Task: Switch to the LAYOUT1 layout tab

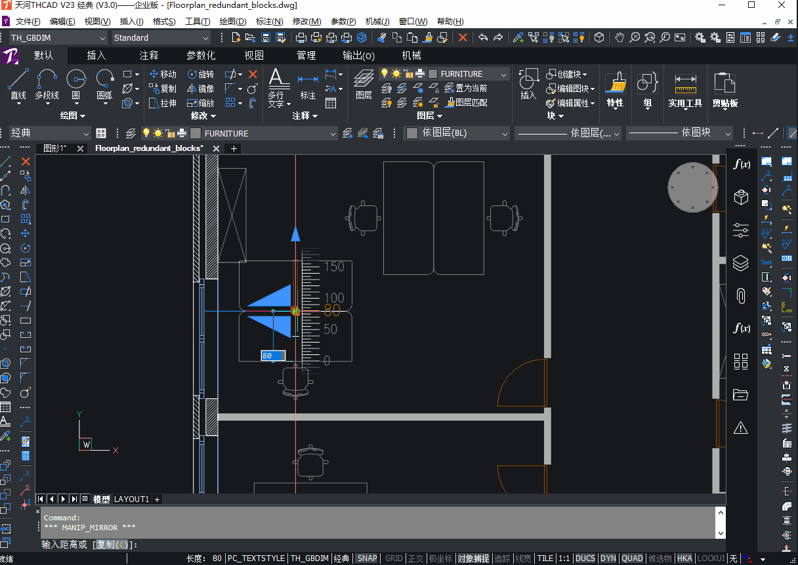Action: pyautogui.click(x=131, y=499)
